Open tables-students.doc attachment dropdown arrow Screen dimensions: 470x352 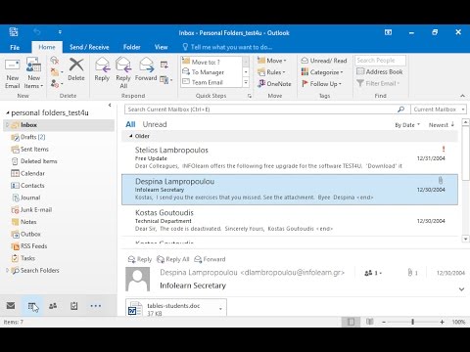tap(220, 309)
